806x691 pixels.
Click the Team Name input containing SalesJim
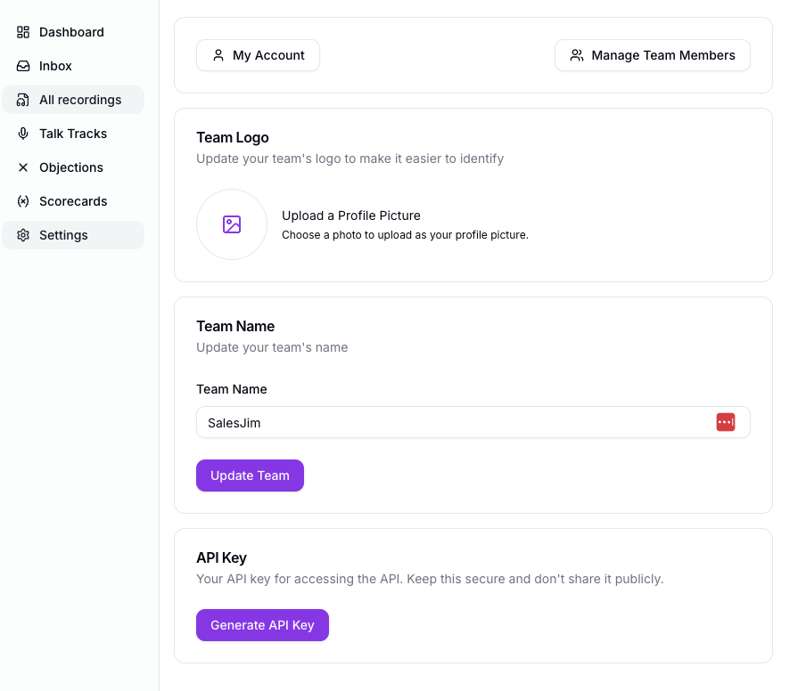[x=446, y=422]
